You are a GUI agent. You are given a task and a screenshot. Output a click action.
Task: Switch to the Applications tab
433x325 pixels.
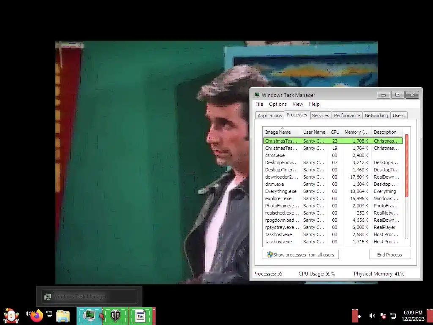(269, 116)
